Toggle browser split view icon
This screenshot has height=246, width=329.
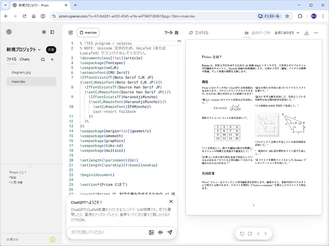click(43, 16)
